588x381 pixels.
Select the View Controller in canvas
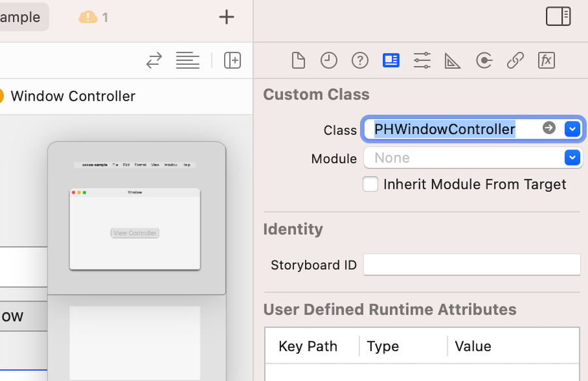[x=135, y=233]
